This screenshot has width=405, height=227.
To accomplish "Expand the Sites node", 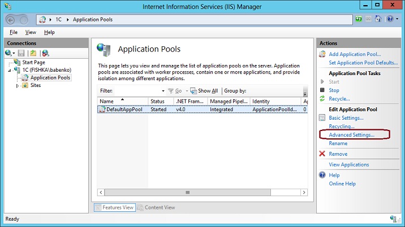I will click(18, 86).
